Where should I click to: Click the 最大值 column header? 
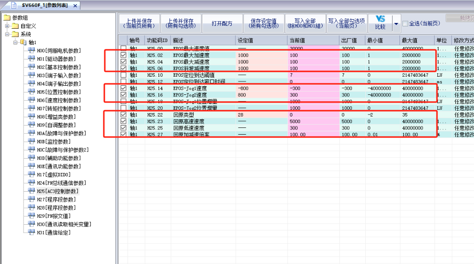click(417, 40)
